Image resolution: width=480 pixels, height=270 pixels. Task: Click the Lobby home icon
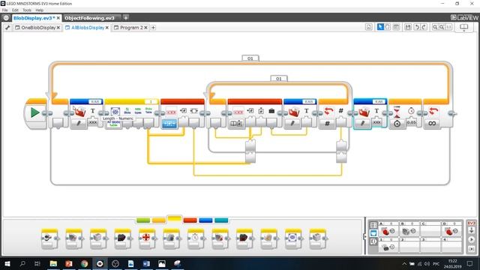click(x=6, y=18)
